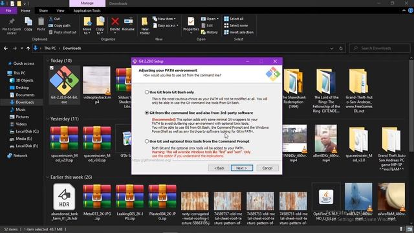Image resolution: width=414 pixels, height=233 pixels.
Task: Click Select all in the ribbon
Action: [234, 19]
